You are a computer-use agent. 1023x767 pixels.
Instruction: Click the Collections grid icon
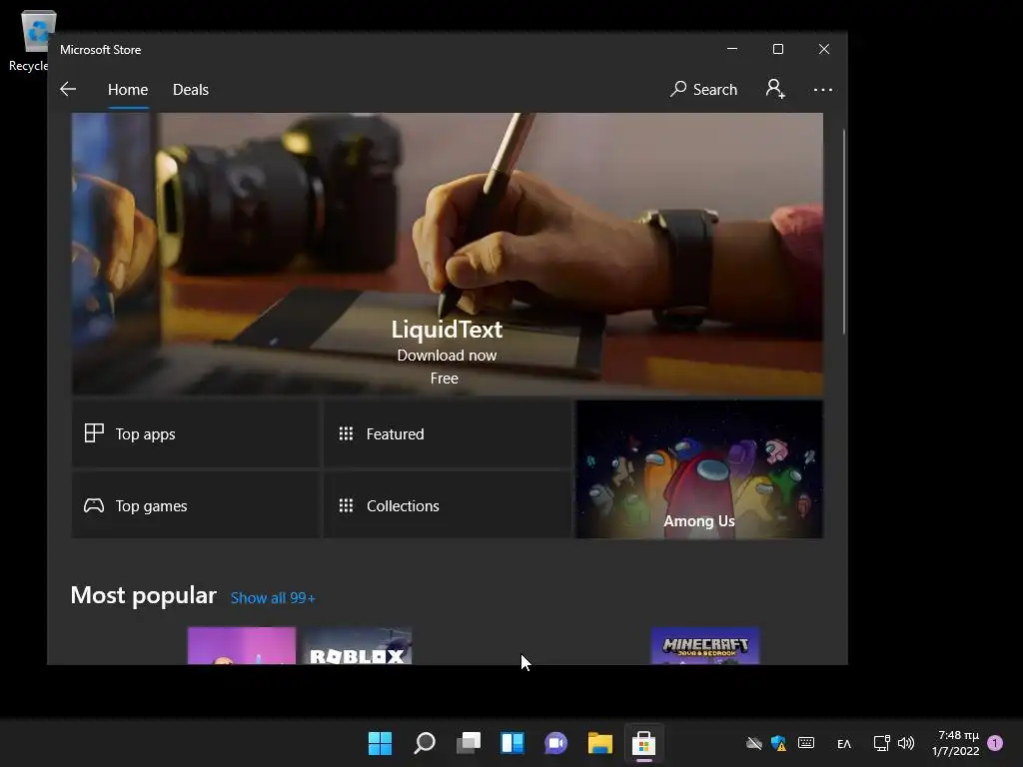pyautogui.click(x=346, y=505)
